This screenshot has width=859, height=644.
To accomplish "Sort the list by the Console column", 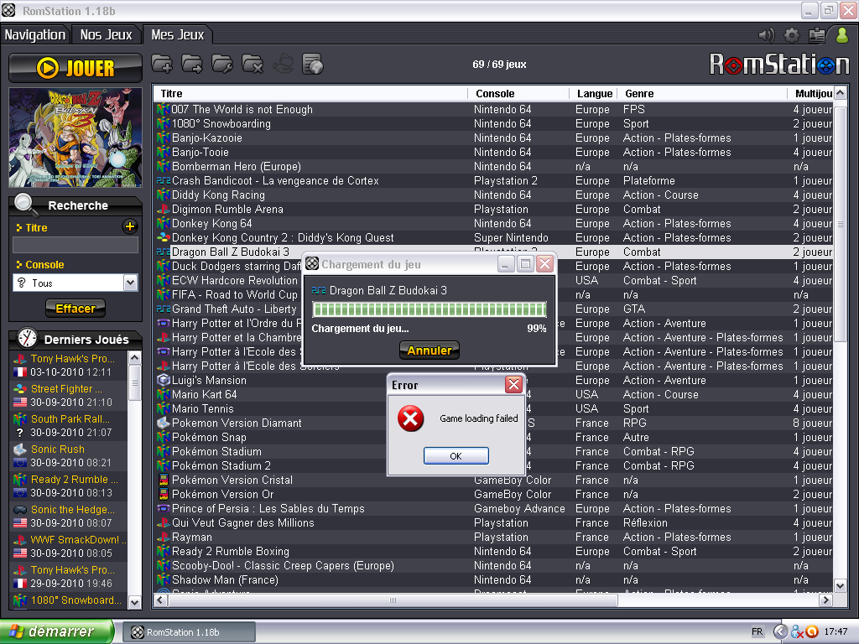I will tap(518, 94).
